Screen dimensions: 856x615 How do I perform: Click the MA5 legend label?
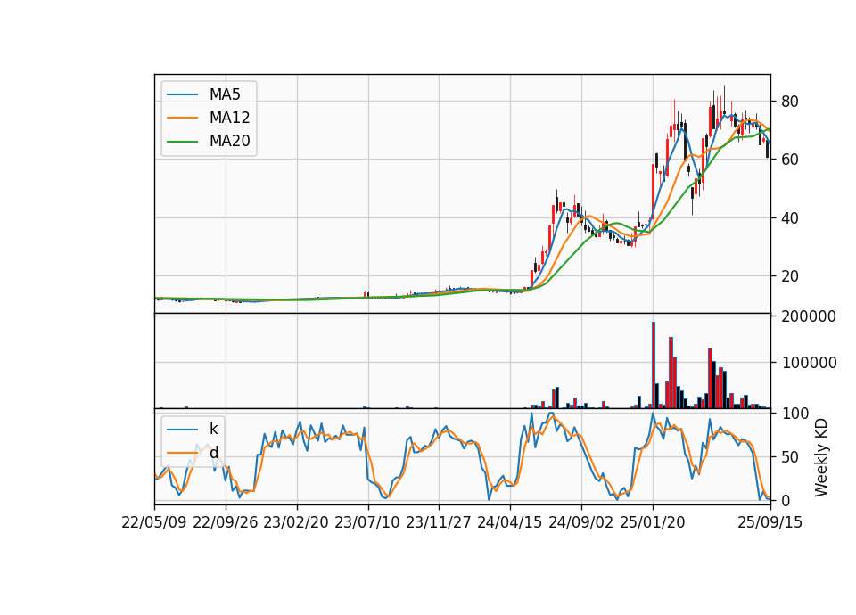tap(225, 94)
